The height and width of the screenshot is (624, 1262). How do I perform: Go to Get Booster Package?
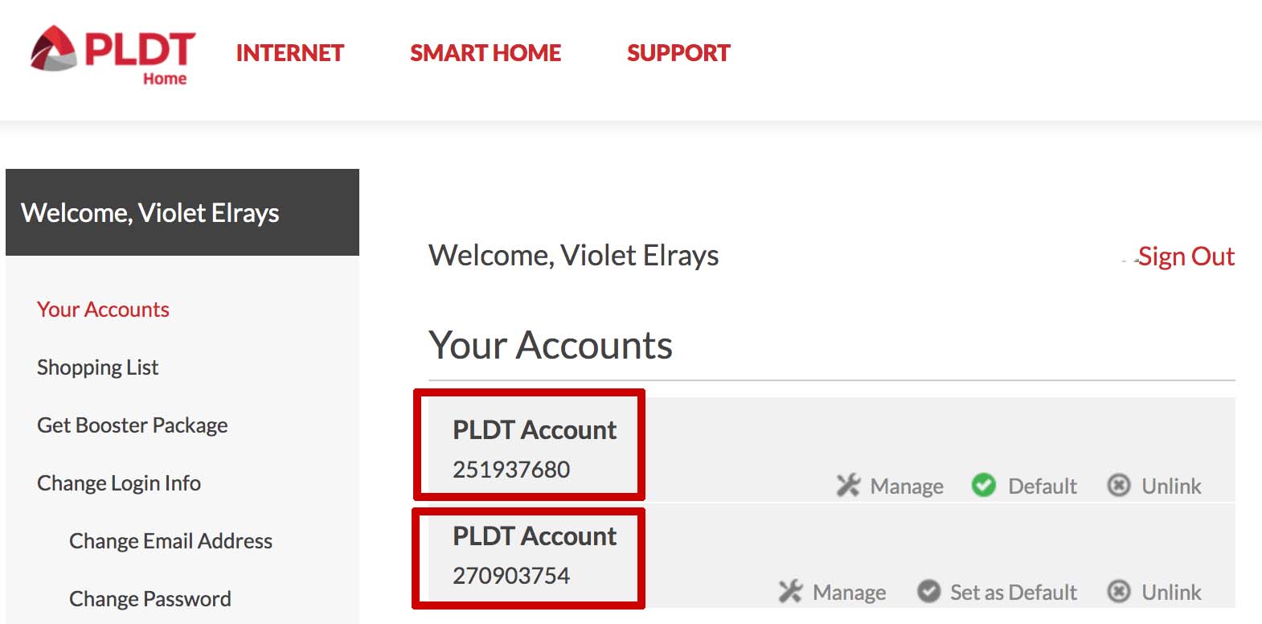[132, 425]
